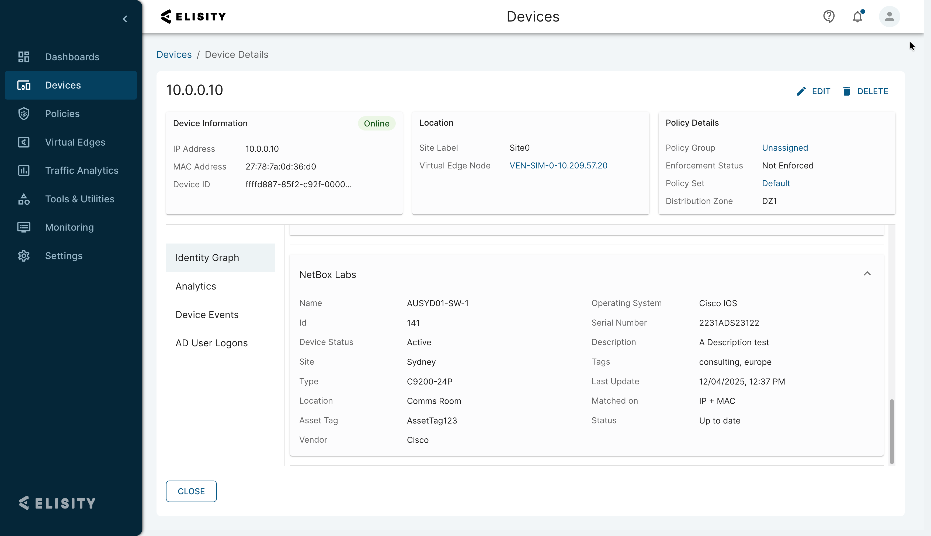Open Tools & Utilities
Viewport: 931px width, 536px height.
point(80,199)
